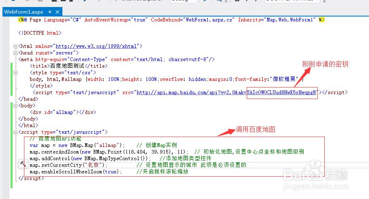Click the final </script> closing tag

point(31,178)
